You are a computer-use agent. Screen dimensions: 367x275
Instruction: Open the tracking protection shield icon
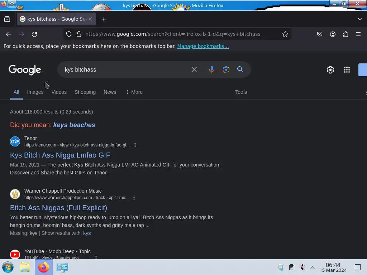tap(69, 34)
